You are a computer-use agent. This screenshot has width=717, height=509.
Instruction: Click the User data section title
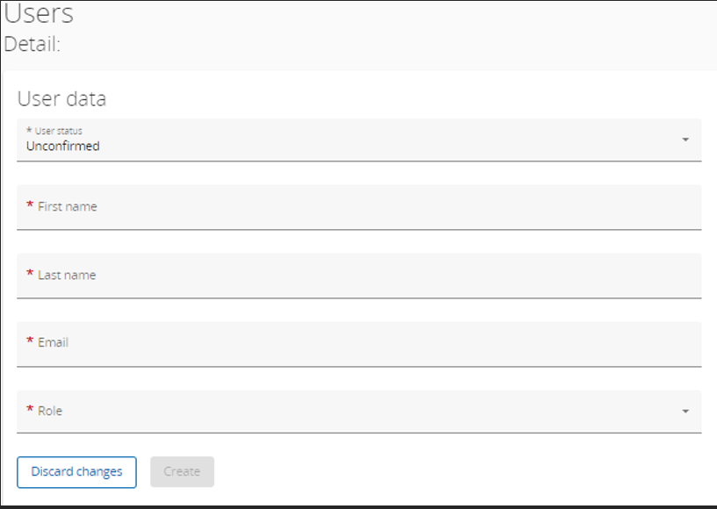(x=61, y=98)
